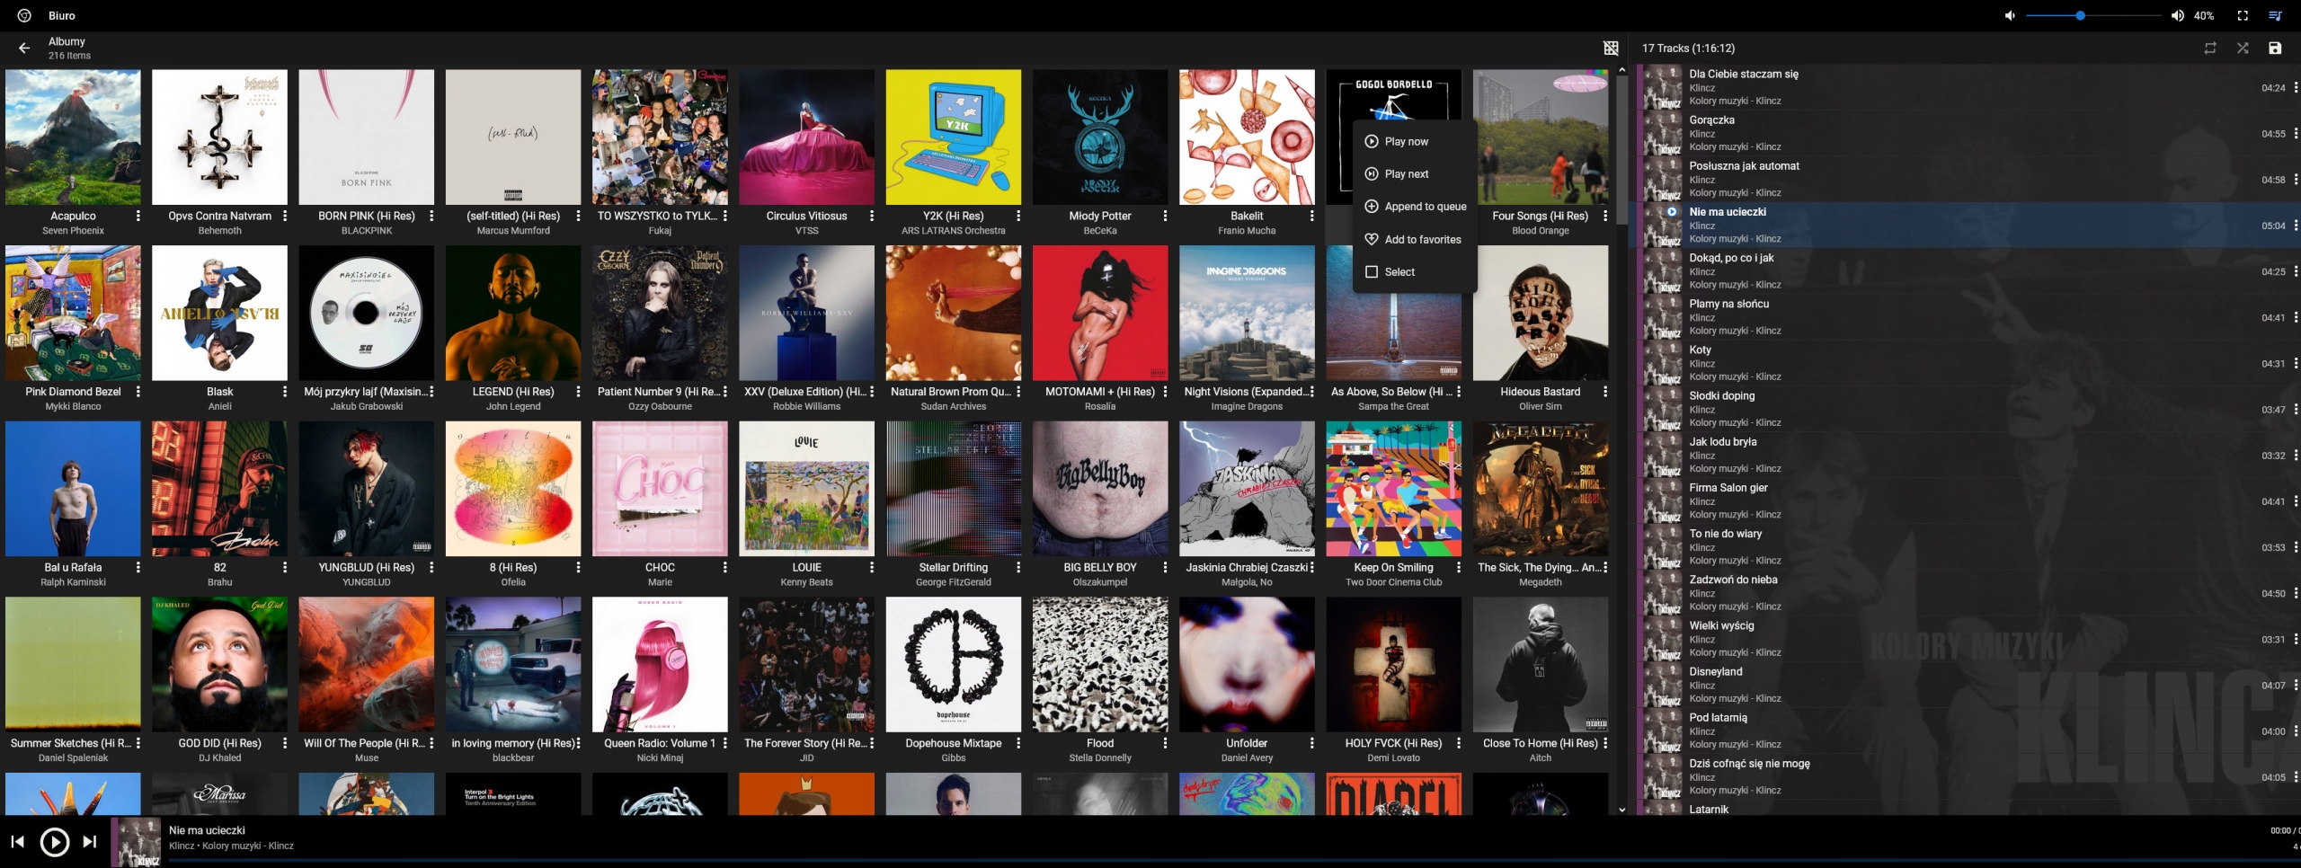
Task: Show more options for the Blask album
Action: click(285, 392)
